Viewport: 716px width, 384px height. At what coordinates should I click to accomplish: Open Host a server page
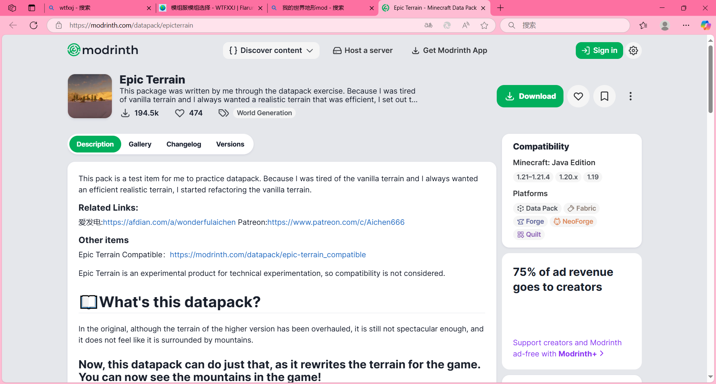(x=363, y=50)
